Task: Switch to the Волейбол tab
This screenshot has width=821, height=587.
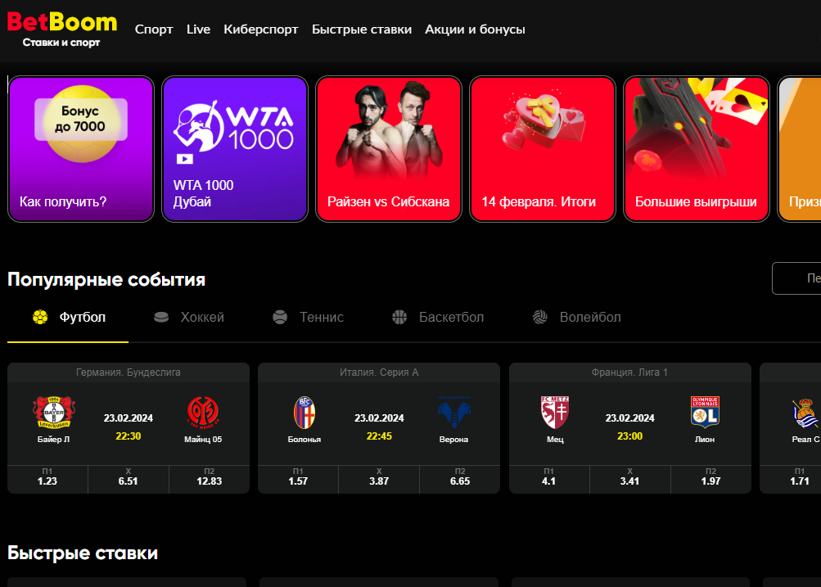Action: [x=577, y=318]
